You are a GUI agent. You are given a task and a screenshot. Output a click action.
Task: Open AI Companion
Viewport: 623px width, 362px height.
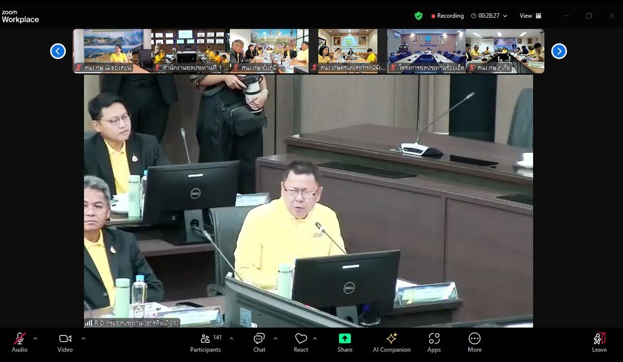pos(392,342)
